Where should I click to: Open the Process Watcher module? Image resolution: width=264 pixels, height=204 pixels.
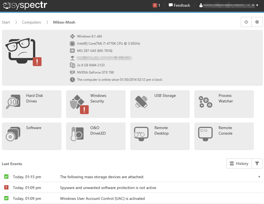click(224, 104)
